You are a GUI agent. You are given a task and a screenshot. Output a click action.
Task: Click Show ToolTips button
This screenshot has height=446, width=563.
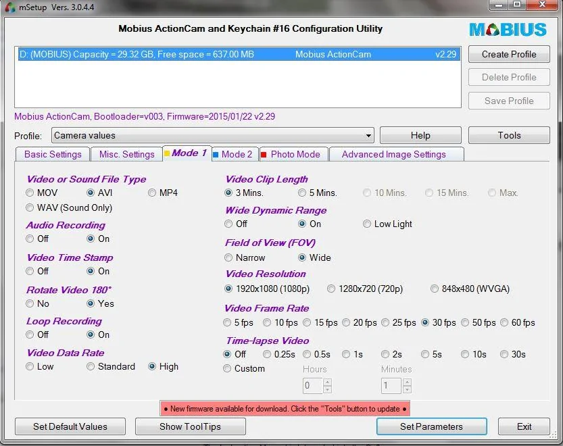tap(191, 426)
